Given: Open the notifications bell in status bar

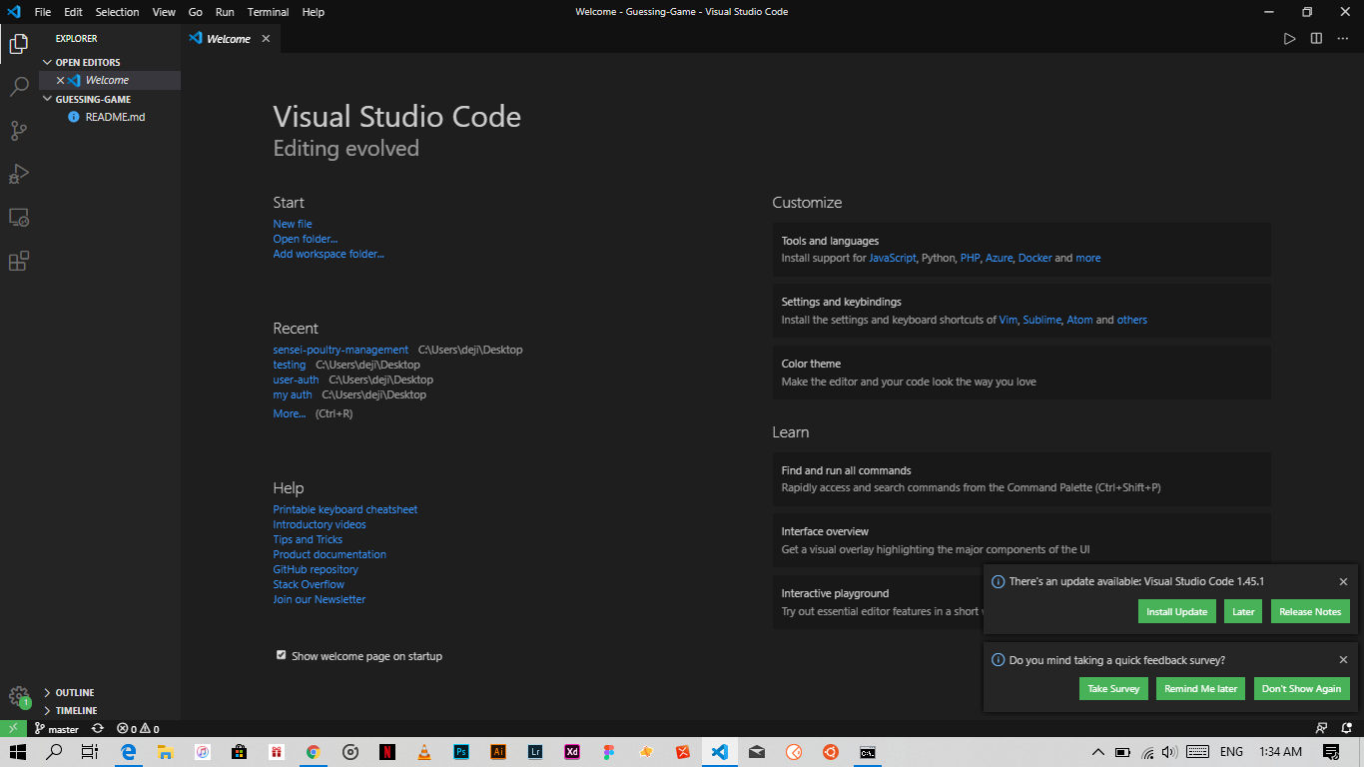Looking at the screenshot, I should tap(1347, 729).
